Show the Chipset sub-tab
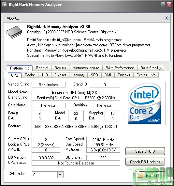The width and height of the screenshot is (174, 186). pos(60,75)
